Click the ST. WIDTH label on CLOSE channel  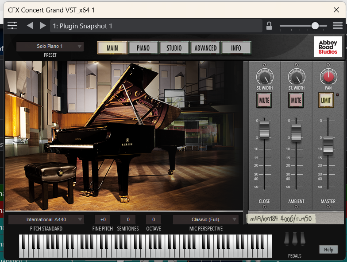pyautogui.click(x=265, y=88)
